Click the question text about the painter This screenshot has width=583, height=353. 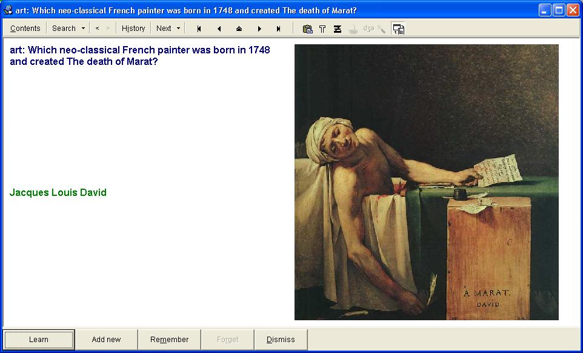(139, 55)
